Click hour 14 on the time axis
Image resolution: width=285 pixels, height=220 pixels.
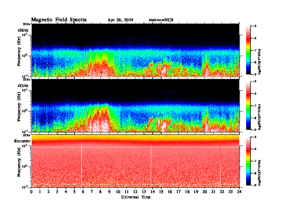[153, 192]
